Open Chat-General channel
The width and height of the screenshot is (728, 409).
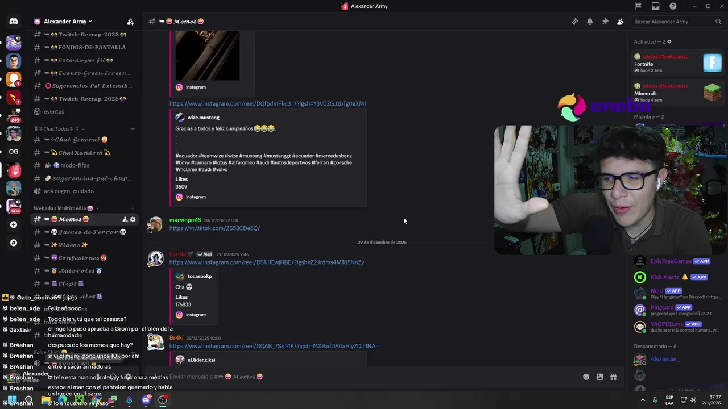84,140
